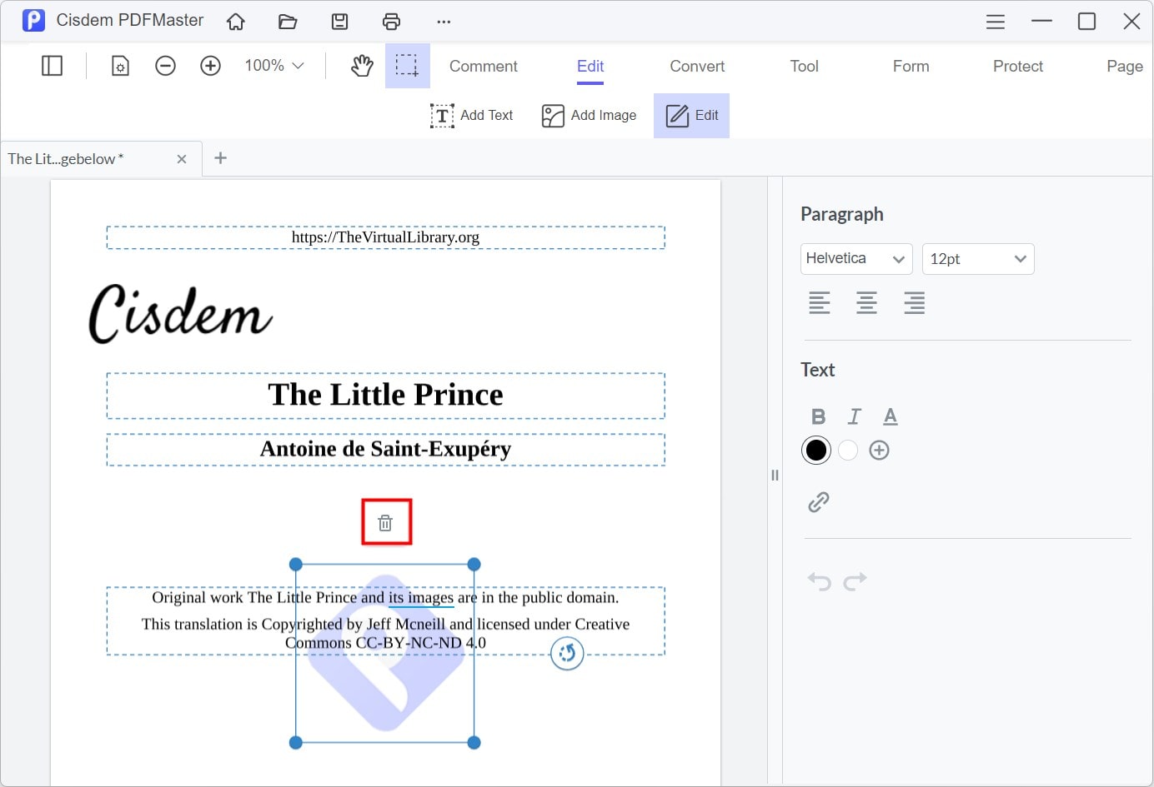Viewport: 1154px width, 787px height.
Task: Click the rotate control on the selected image
Action: (567, 654)
